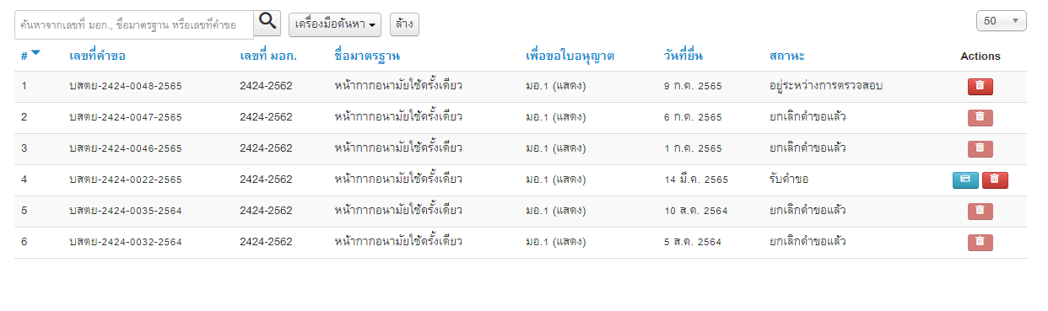
Task: Sort by เลขที่คำขอ column header
Action: click(98, 56)
